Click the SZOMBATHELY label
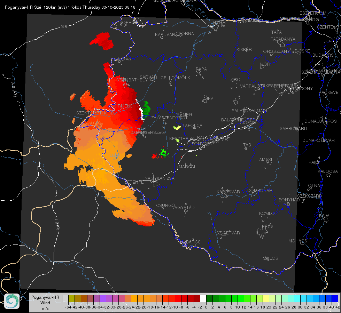 tap(132, 80)
